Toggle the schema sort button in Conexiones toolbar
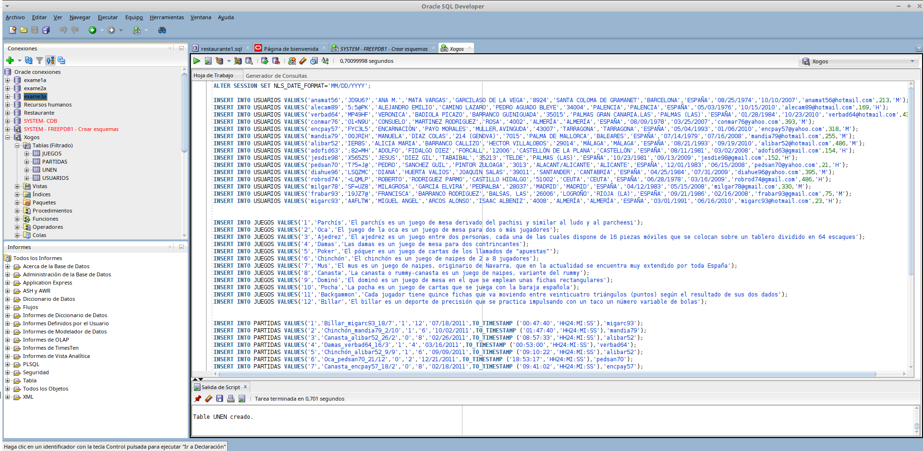923x451 pixels. click(x=50, y=60)
